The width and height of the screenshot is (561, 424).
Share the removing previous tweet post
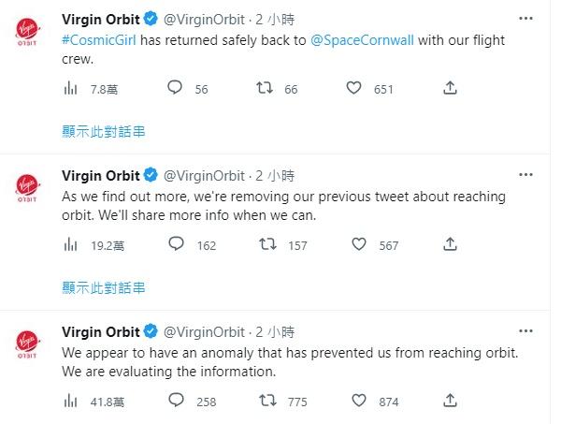pos(450,245)
